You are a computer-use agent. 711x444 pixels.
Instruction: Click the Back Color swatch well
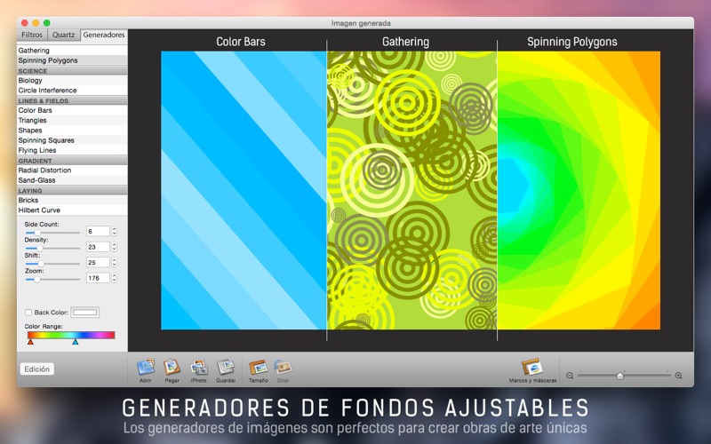(85, 313)
